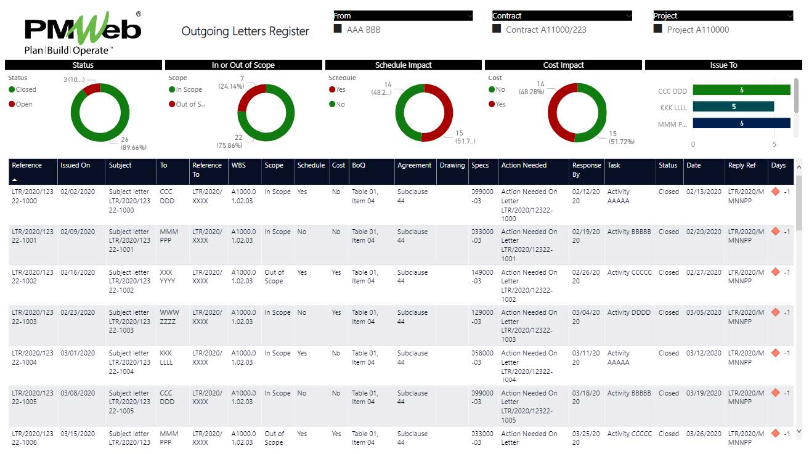Click the PMWeb logo
809x454 pixels.
tap(83, 34)
